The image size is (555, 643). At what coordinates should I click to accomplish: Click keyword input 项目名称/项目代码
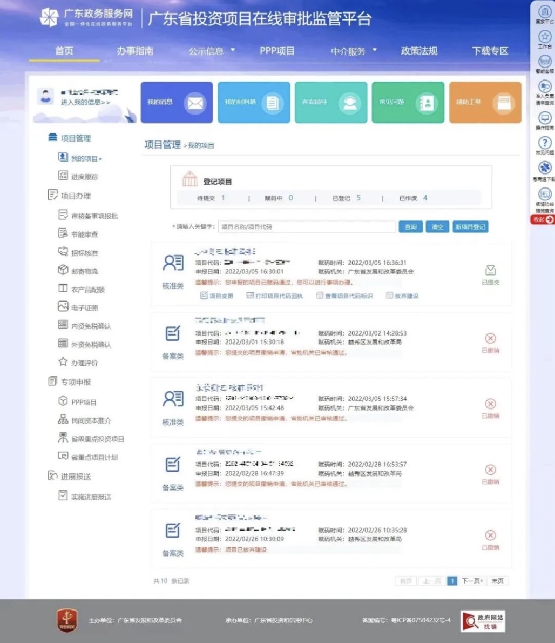point(307,227)
